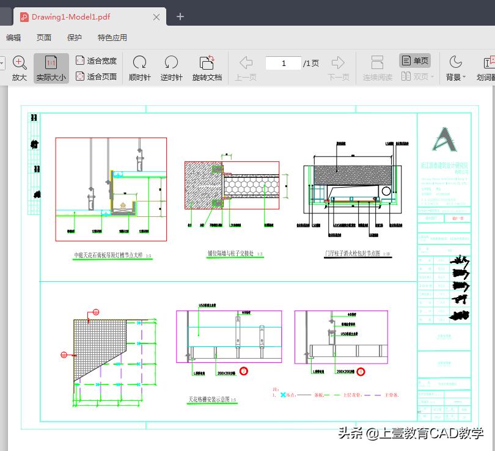Toggle 单页 single page view

pyautogui.click(x=415, y=61)
